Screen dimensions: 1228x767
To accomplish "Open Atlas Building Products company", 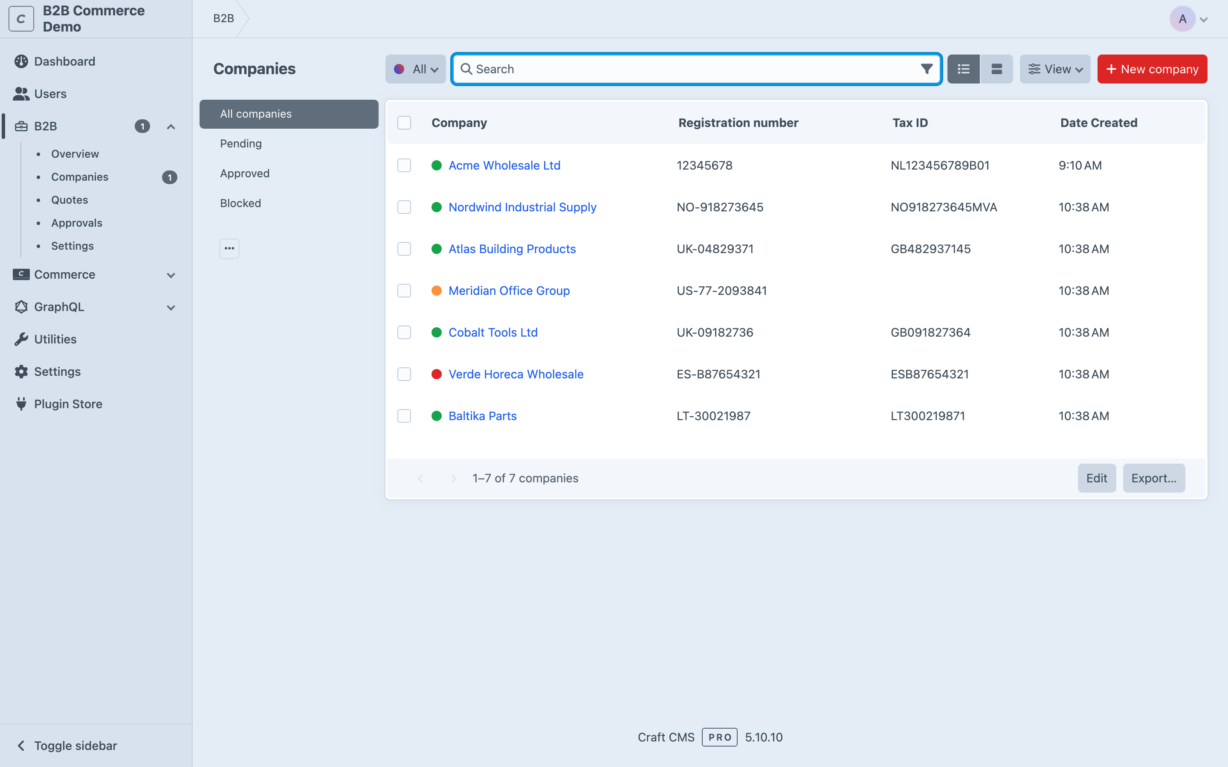I will pyautogui.click(x=512, y=249).
